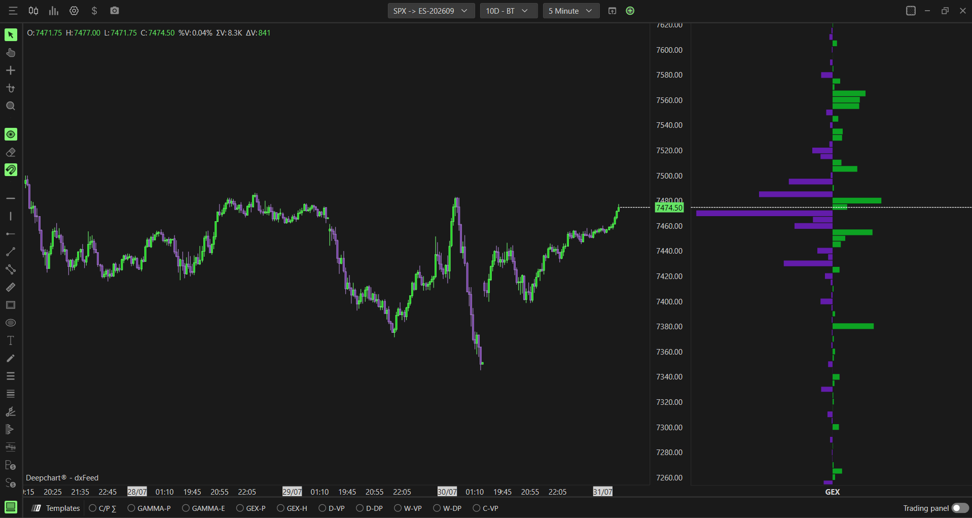Click the 28/07 date marker on time axis

[x=137, y=492]
